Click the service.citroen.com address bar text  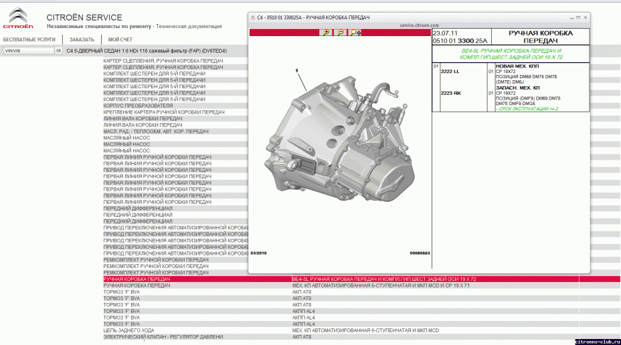[419, 25]
